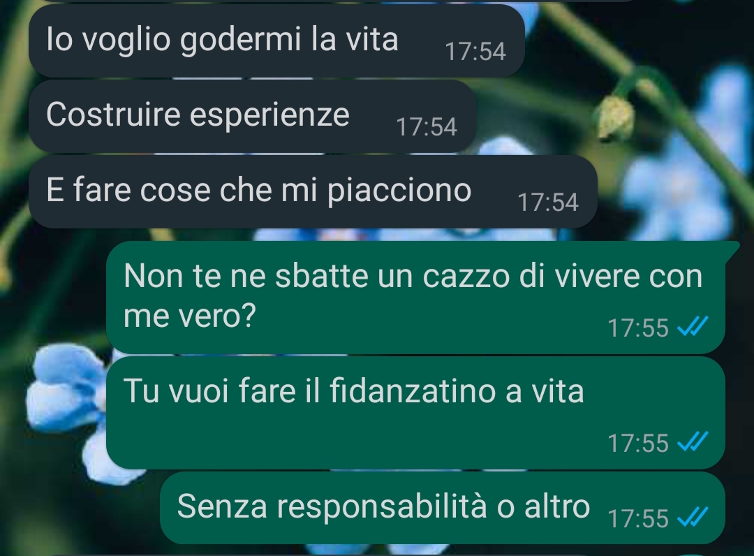Click the blue read ticks on 'me vero?' message
The image size is (754, 556).
[693, 327]
